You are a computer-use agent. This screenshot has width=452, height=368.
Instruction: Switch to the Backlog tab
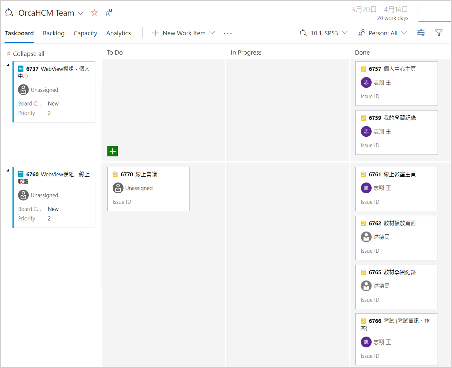point(54,33)
